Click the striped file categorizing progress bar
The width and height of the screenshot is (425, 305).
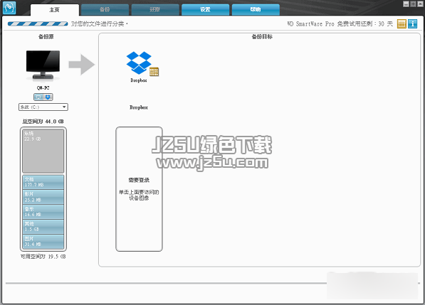tap(38, 23)
